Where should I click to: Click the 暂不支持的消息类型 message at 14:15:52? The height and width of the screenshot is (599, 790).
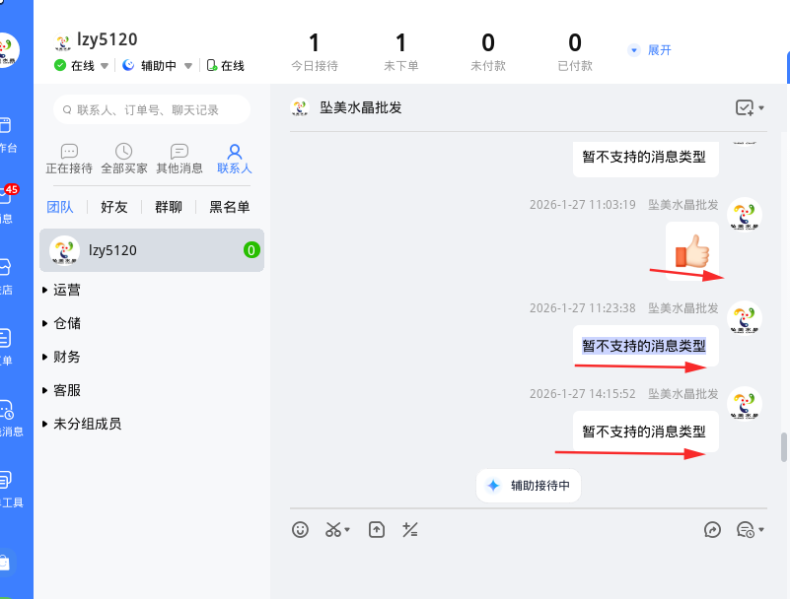pyautogui.click(x=645, y=432)
